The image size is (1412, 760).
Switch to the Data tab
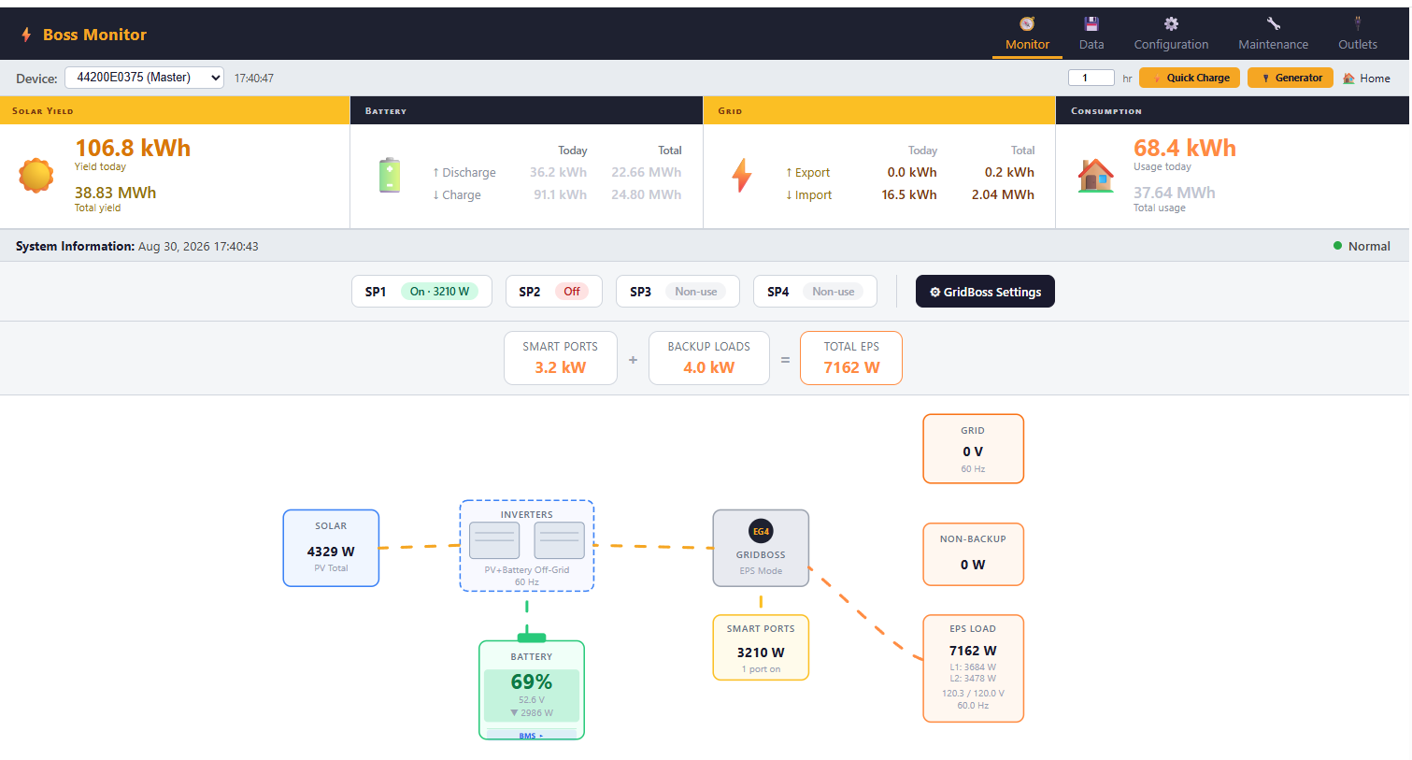[1091, 34]
